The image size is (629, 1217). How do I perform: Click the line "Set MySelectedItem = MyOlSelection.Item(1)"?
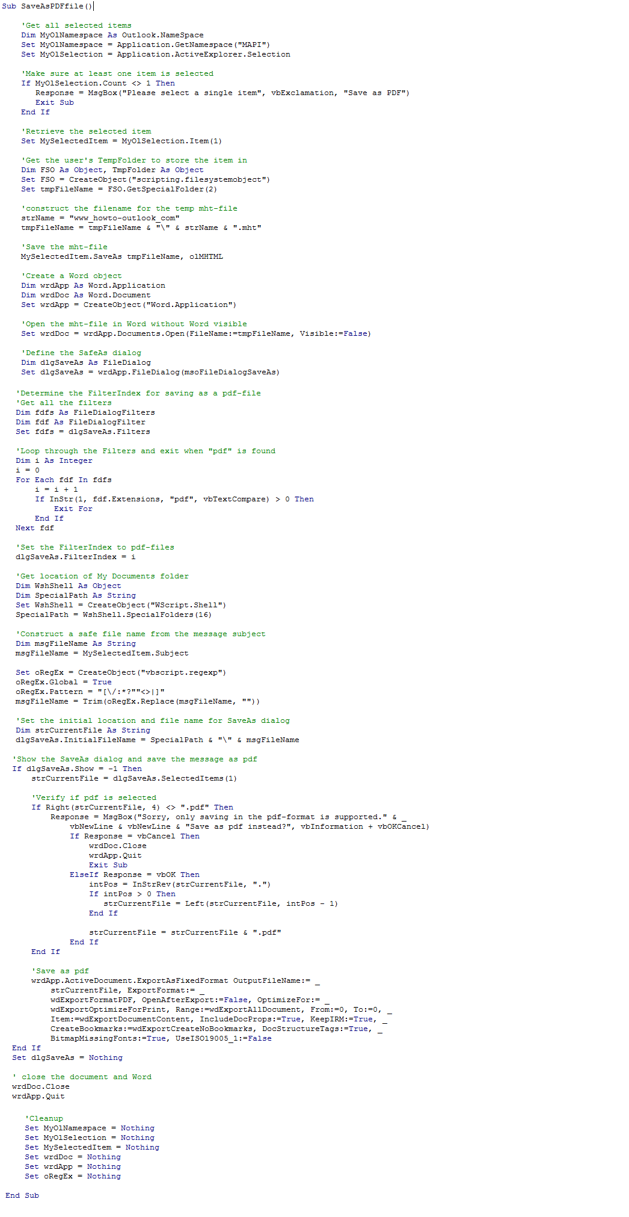121,141
